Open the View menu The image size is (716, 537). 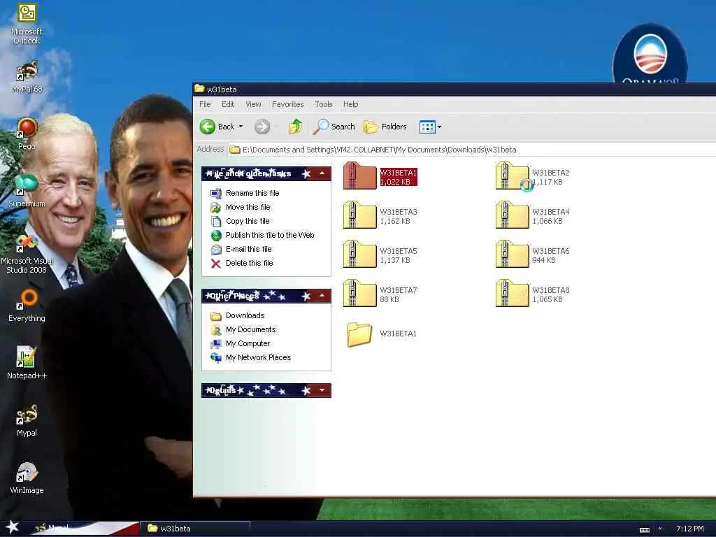[x=253, y=104]
